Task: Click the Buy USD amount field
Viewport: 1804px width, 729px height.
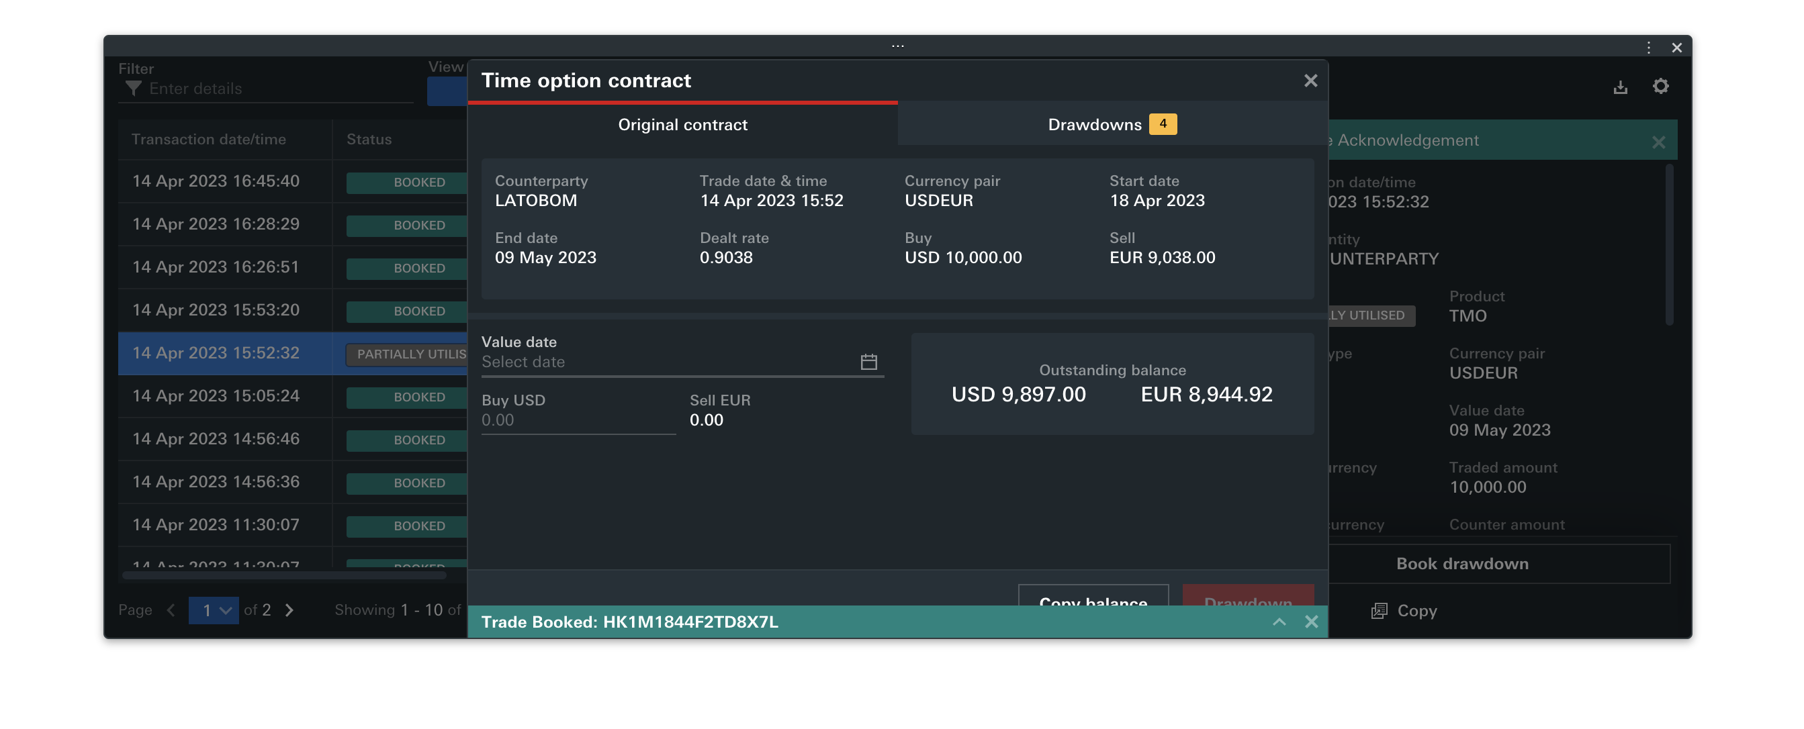Action: pyautogui.click(x=578, y=420)
